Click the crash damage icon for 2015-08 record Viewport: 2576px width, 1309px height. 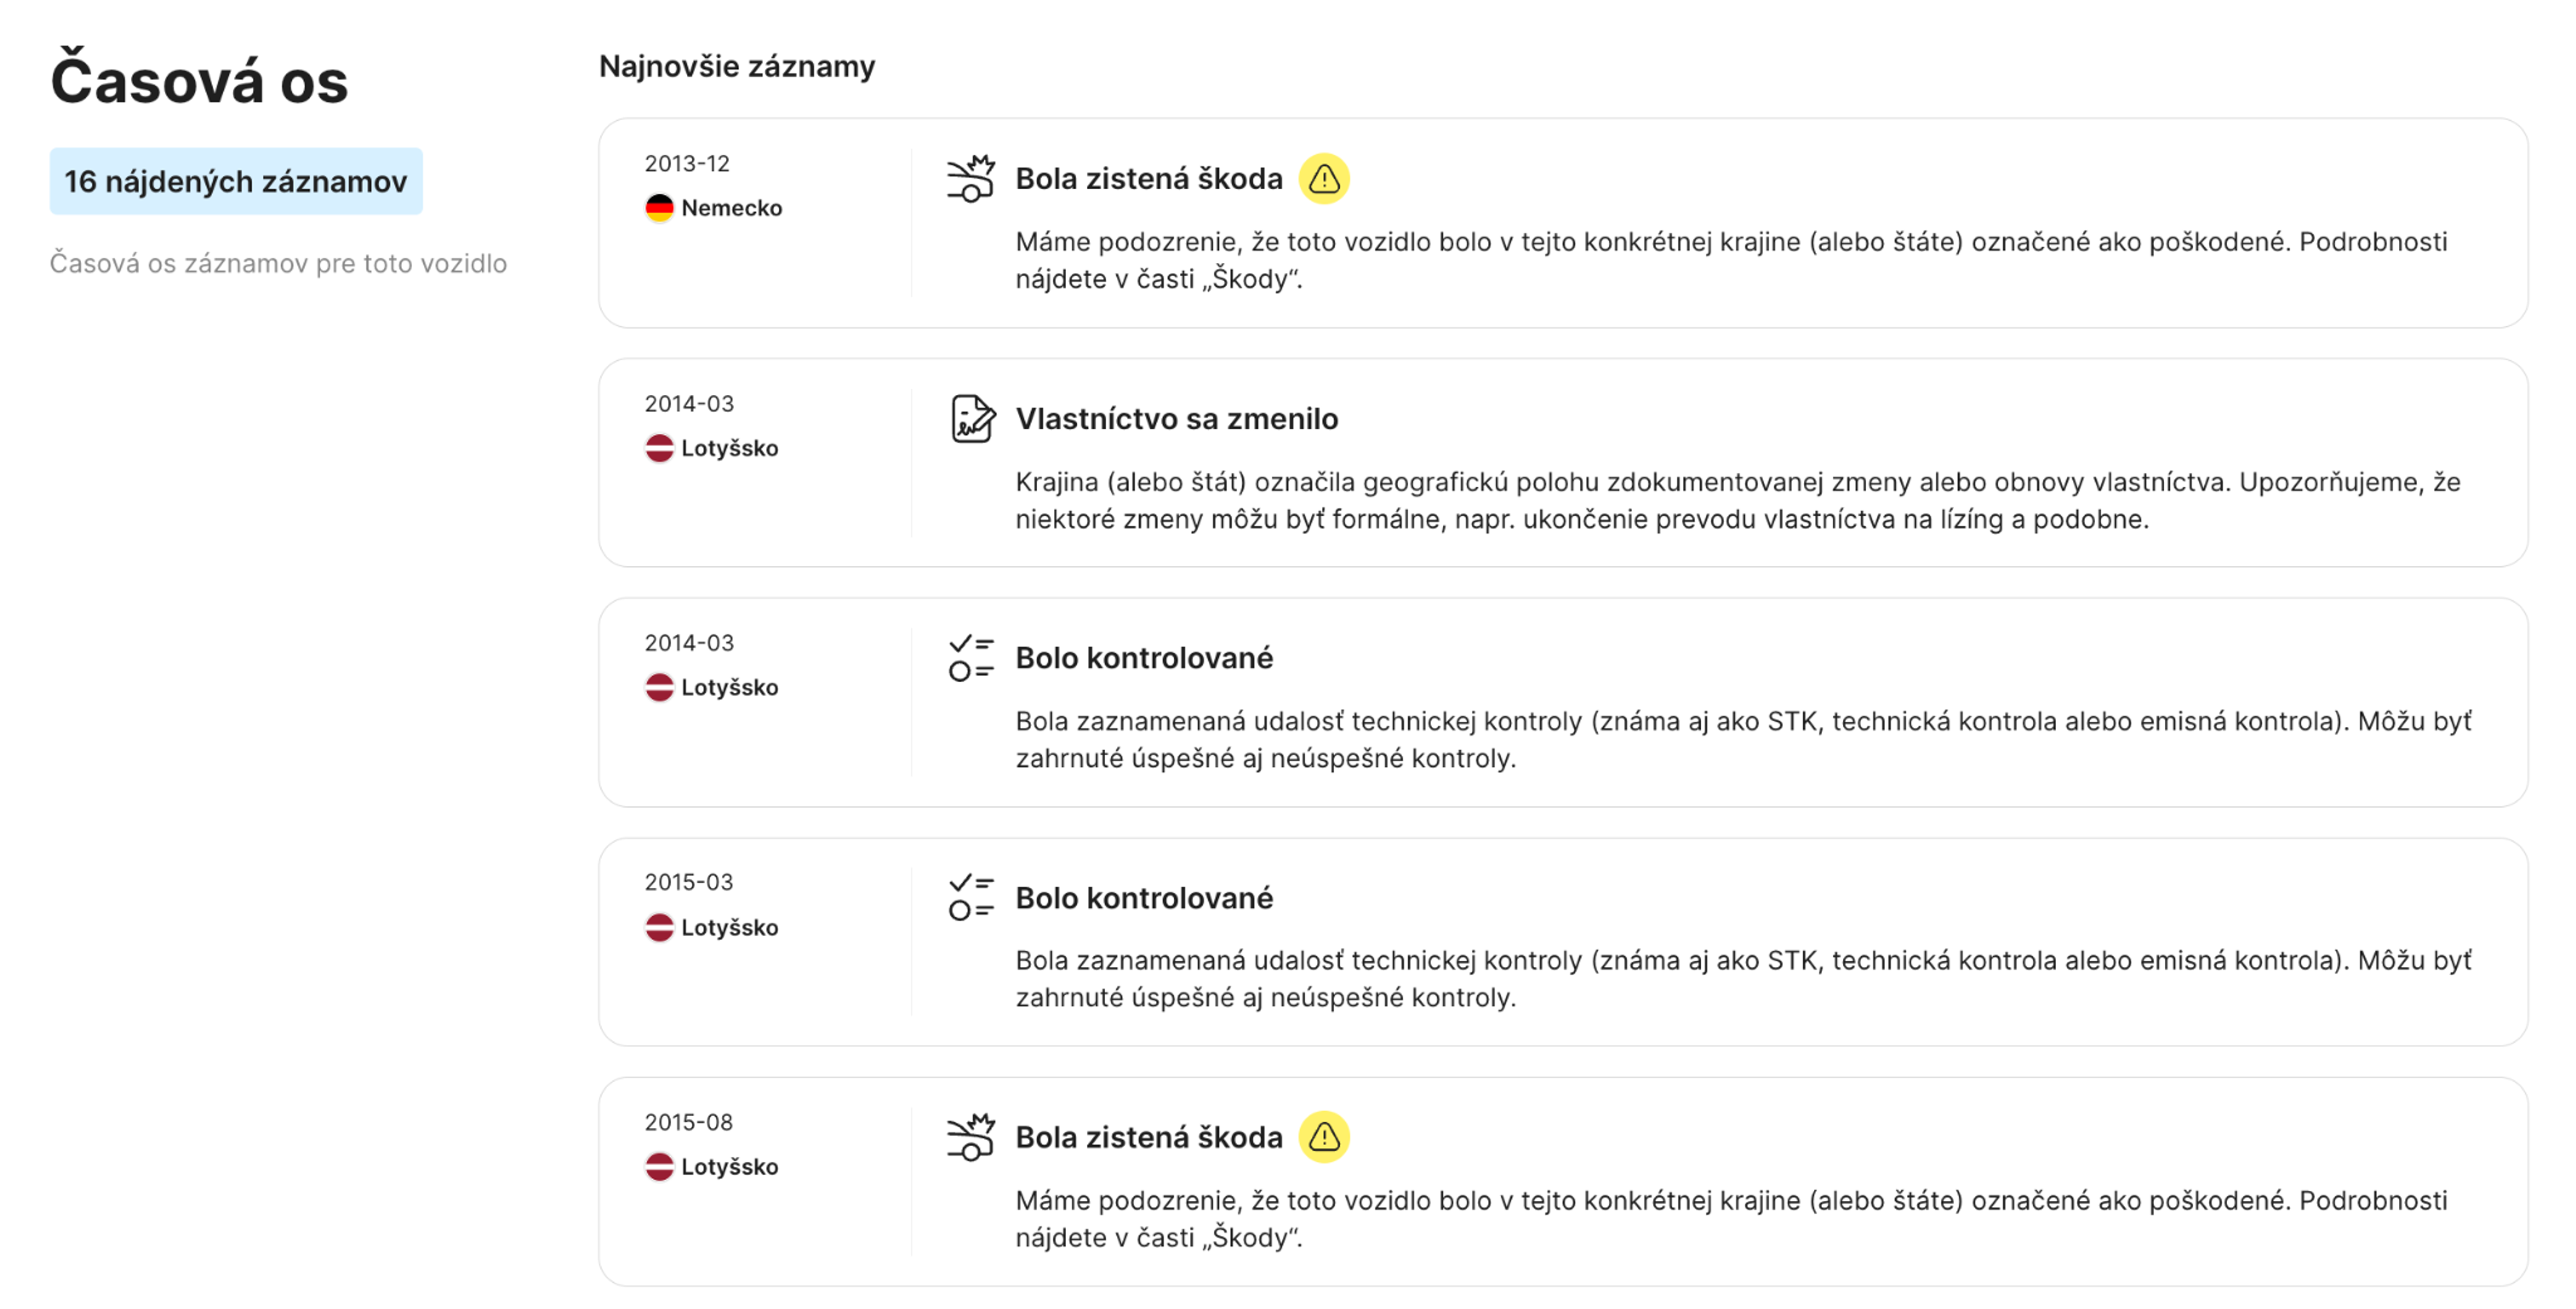[971, 1137]
